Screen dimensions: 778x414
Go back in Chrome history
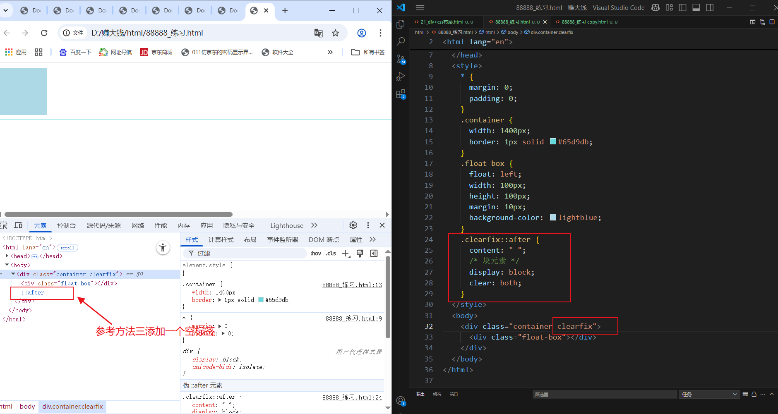pos(7,33)
